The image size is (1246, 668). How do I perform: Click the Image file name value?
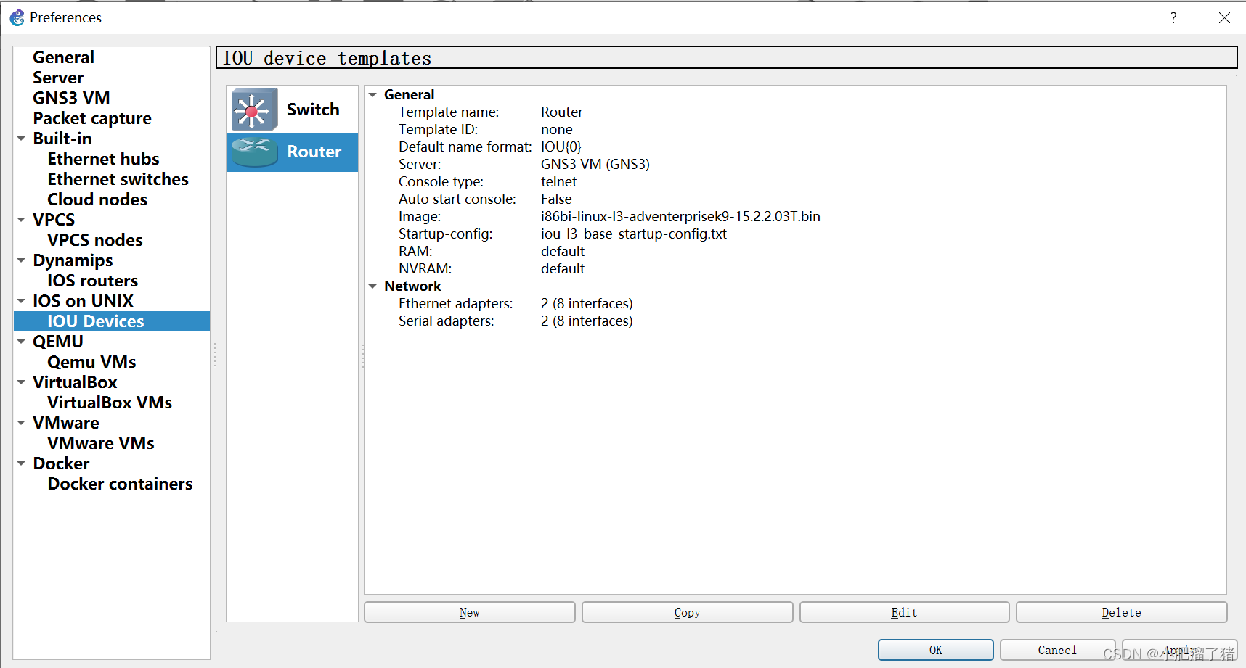[x=680, y=217]
